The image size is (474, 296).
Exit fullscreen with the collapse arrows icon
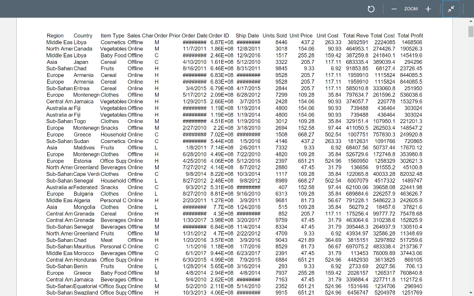click(451, 9)
